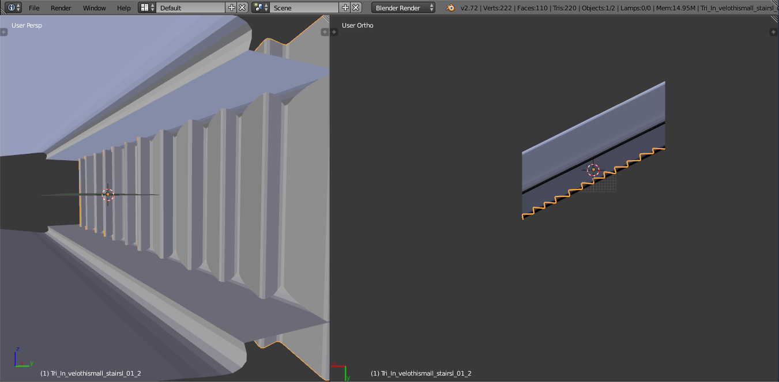Click the Default layout name field
Image resolution: width=779 pixels, height=382 pixels.
[x=191, y=7]
